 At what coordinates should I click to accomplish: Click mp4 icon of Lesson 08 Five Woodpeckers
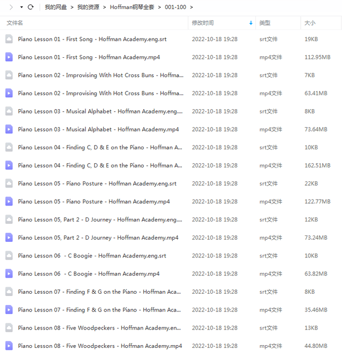[x=9, y=346]
